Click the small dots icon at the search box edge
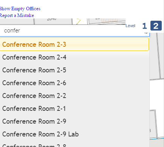This screenshot has height=147, width=164. [x=146, y=33]
